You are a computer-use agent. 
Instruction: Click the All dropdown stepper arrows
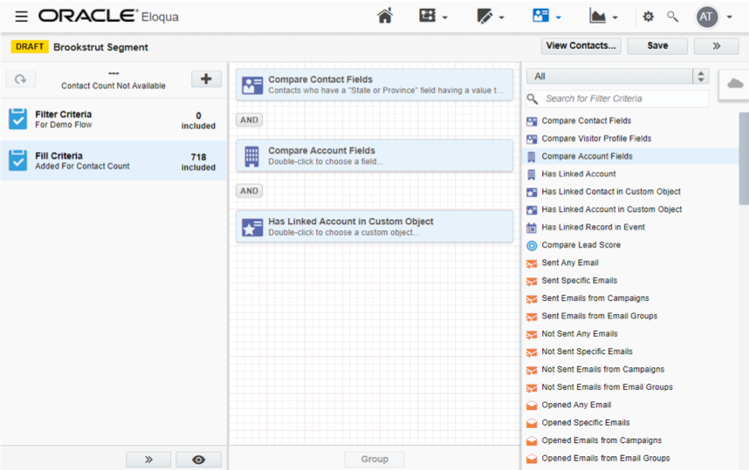pyautogui.click(x=701, y=77)
